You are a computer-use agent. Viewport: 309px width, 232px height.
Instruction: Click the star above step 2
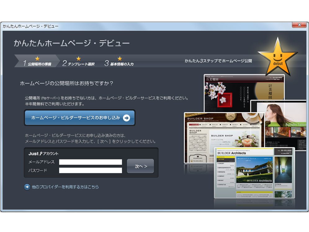point(78,58)
